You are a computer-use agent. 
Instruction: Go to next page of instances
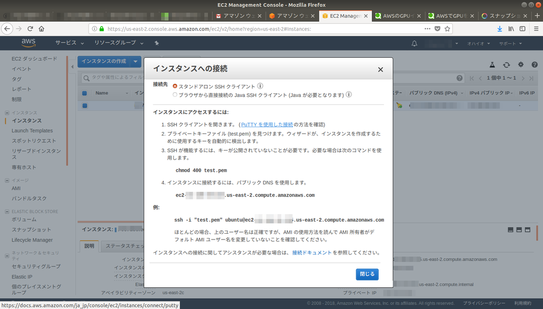[523, 78]
